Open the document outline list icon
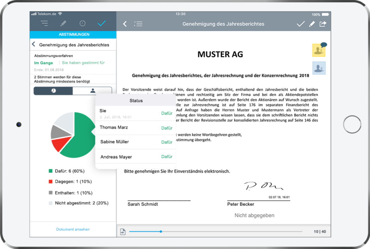Image resolution: width=370 pixels, height=249 pixels. tap(138, 24)
